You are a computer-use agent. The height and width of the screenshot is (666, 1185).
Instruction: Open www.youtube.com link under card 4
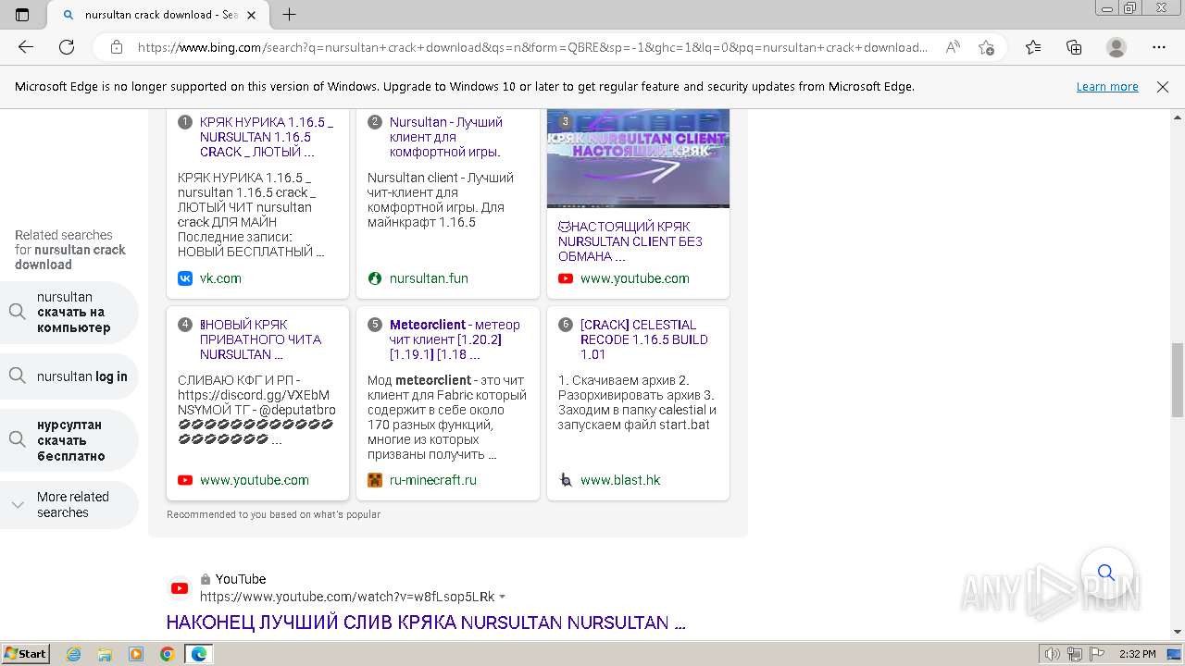pos(255,480)
